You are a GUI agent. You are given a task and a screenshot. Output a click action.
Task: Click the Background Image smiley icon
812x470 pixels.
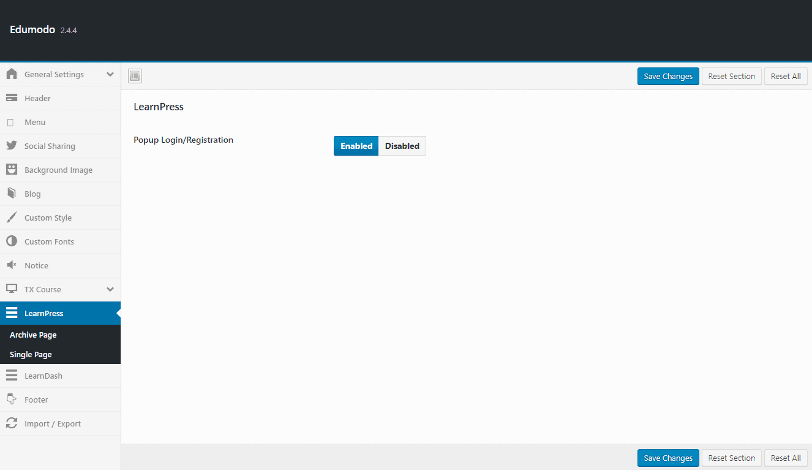[x=12, y=170]
